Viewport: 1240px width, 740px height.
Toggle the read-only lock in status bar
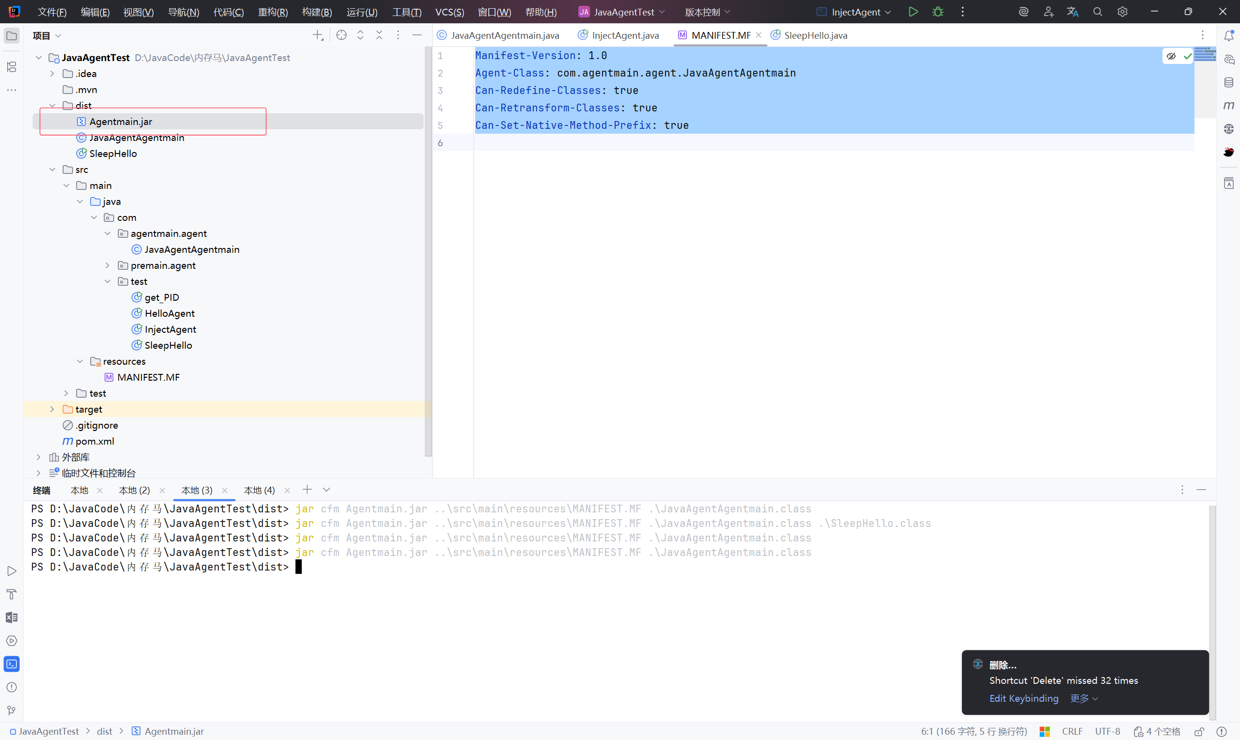[x=1199, y=731]
